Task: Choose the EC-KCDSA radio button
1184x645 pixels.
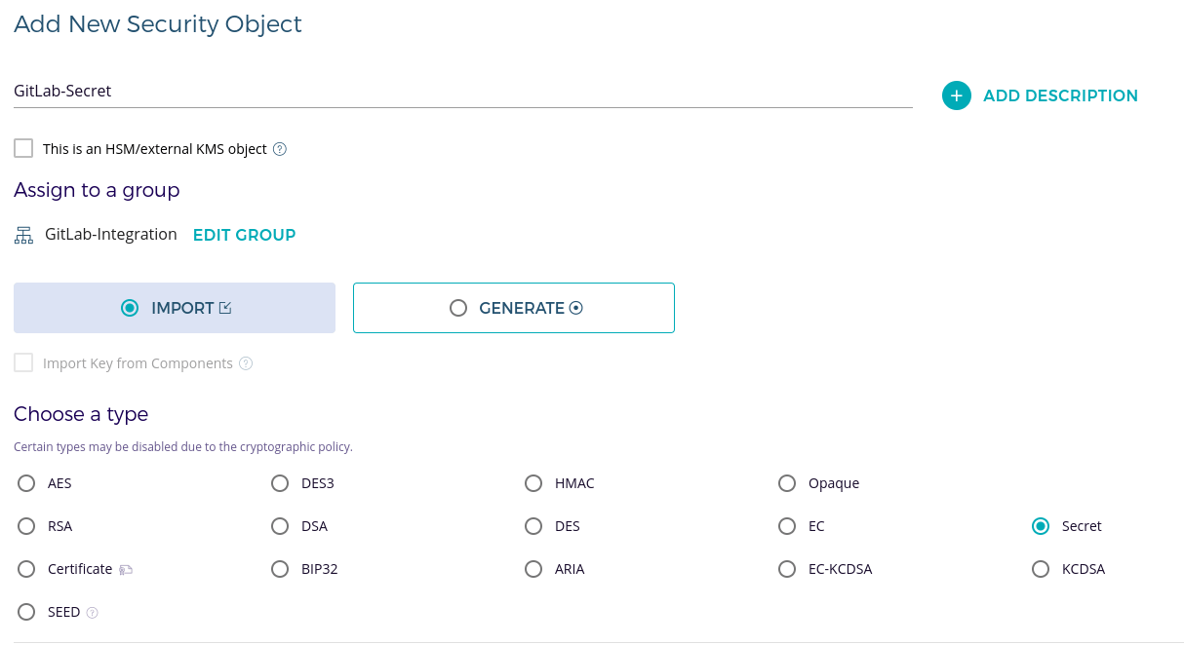Action: (x=787, y=569)
